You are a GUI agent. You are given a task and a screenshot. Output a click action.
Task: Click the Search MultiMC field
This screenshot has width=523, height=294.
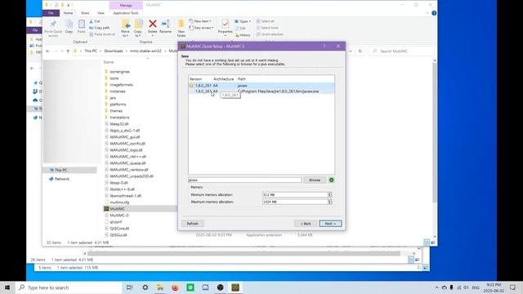401,51
